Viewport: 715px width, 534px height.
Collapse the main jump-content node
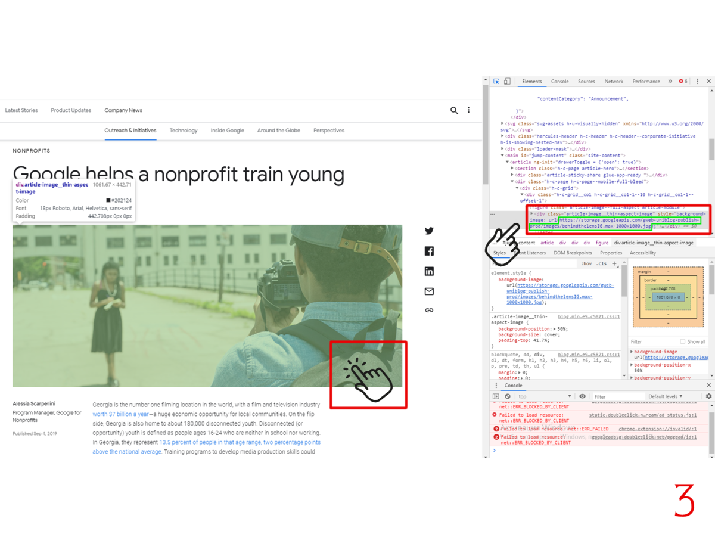pyautogui.click(x=502, y=156)
